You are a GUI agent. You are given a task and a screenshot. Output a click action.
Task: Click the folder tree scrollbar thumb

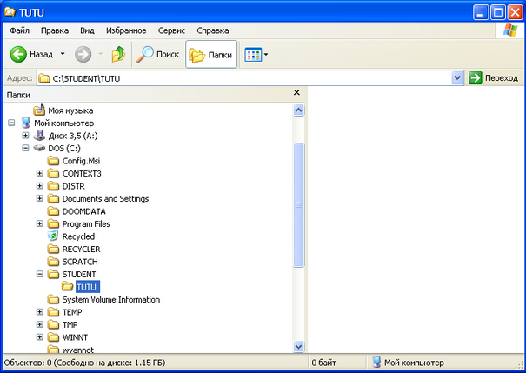[x=298, y=205]
